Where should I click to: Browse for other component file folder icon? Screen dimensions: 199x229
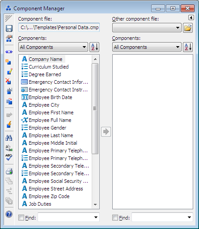click(x=188, y=28)
